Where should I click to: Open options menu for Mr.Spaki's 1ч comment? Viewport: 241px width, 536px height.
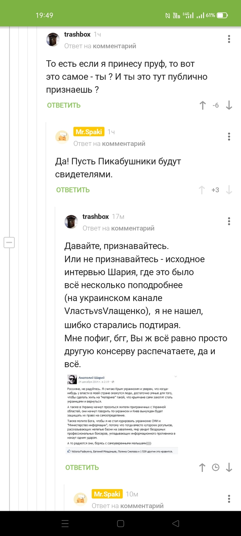pyautogui.click(x=229, y=136)
